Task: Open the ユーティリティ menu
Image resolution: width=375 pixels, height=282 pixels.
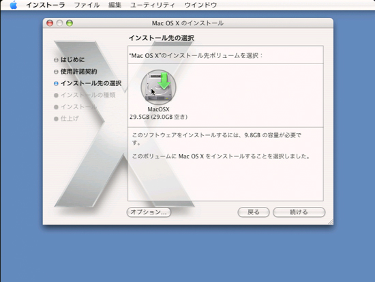Action: coord(153,5)
